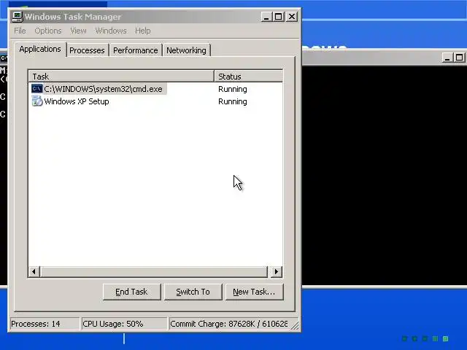Open the Help menu
This screenshot has width=467, height=350.
(x=143, y=31)
